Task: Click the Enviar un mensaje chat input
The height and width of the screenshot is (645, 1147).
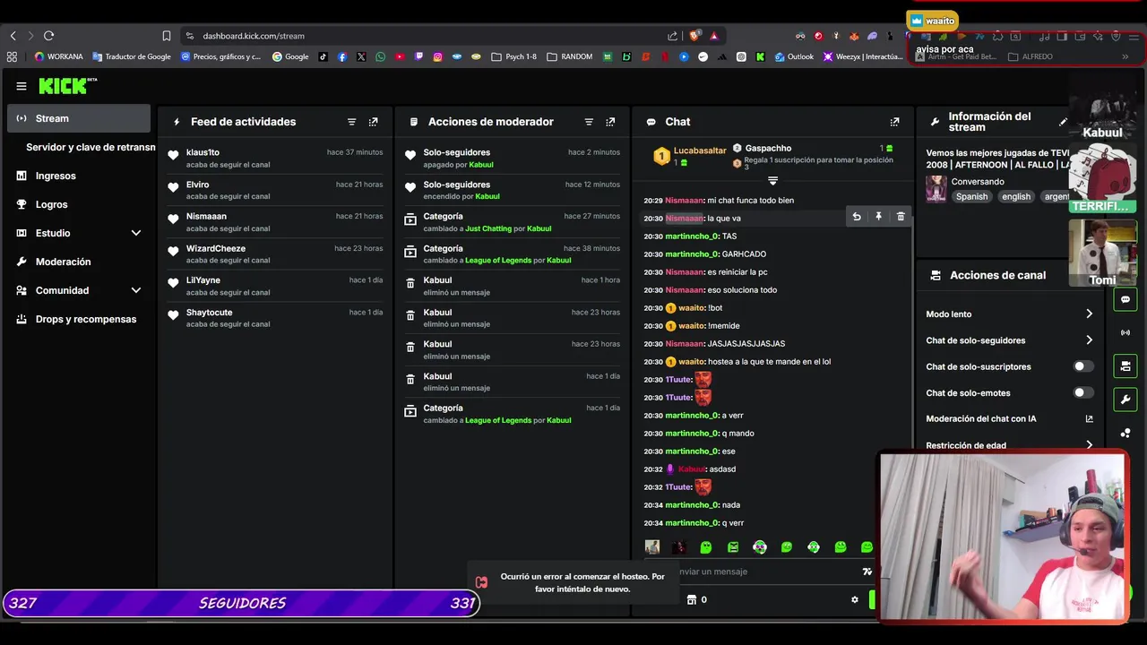Action: (x=762, y=572)
